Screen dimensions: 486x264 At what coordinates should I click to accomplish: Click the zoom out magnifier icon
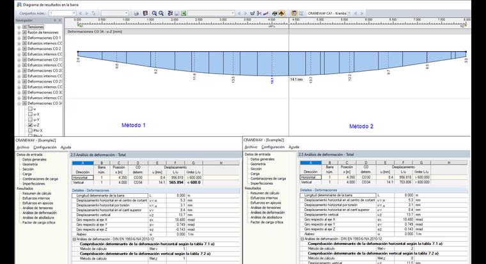[x=161, y=13]
